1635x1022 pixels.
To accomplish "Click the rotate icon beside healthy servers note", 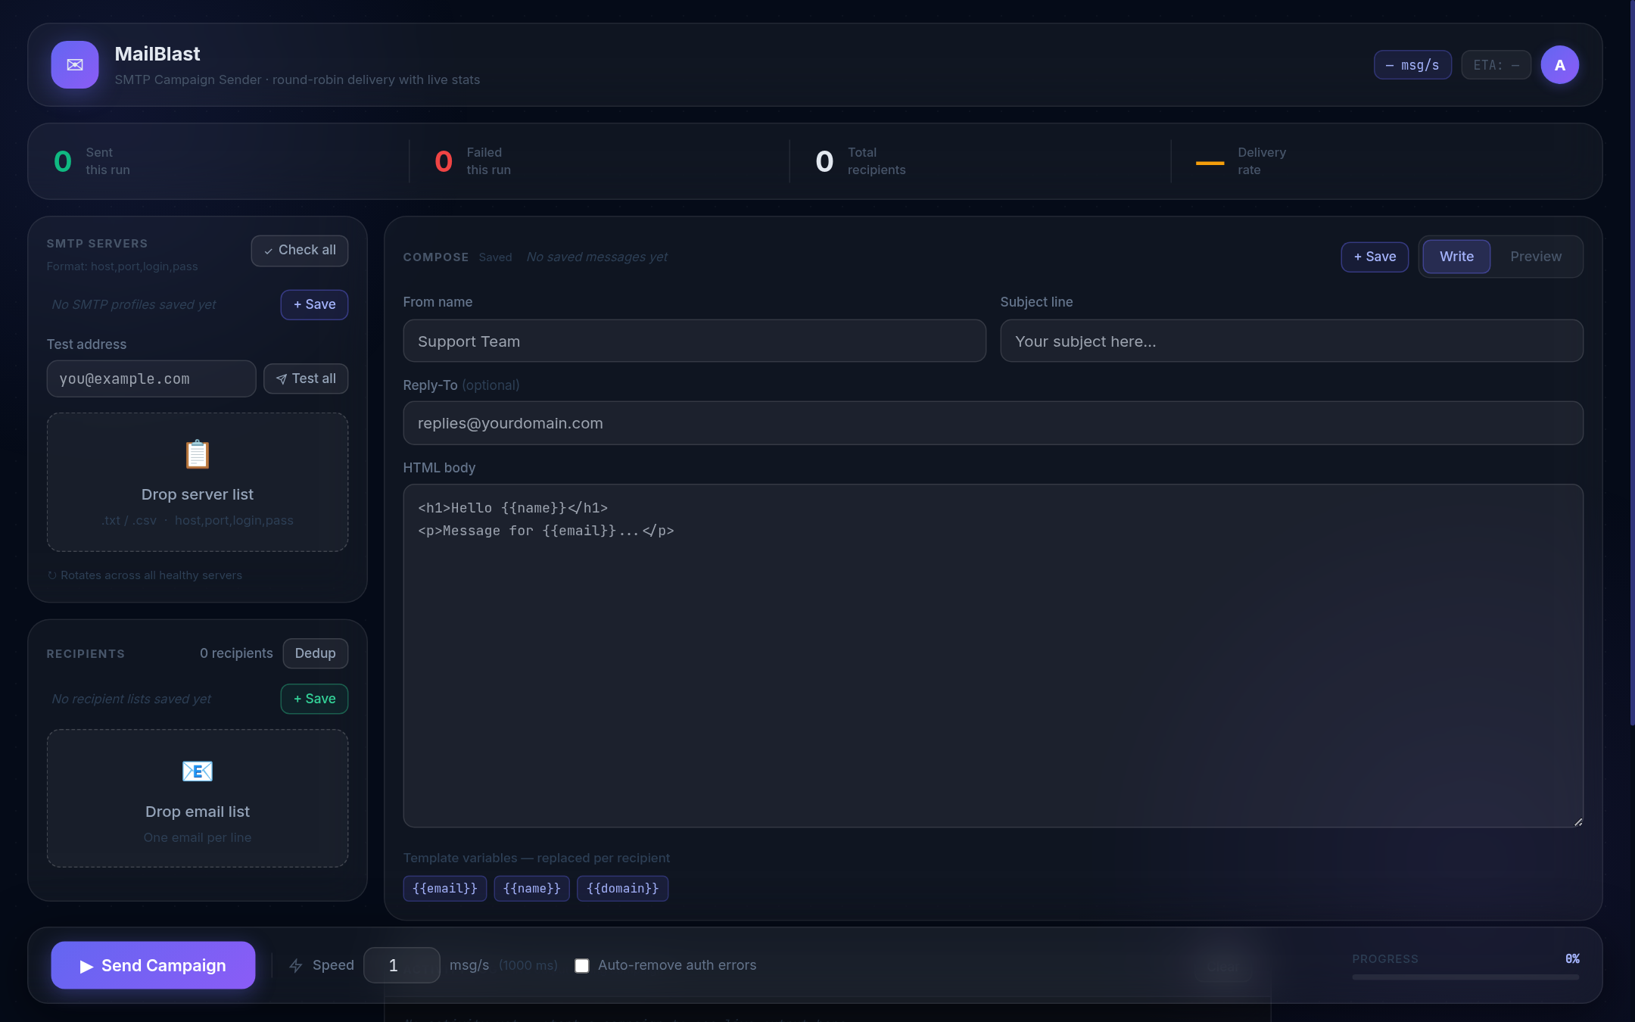I will click(x=51, y=575).
